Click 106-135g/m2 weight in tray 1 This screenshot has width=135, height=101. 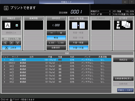tap(50, 60)
